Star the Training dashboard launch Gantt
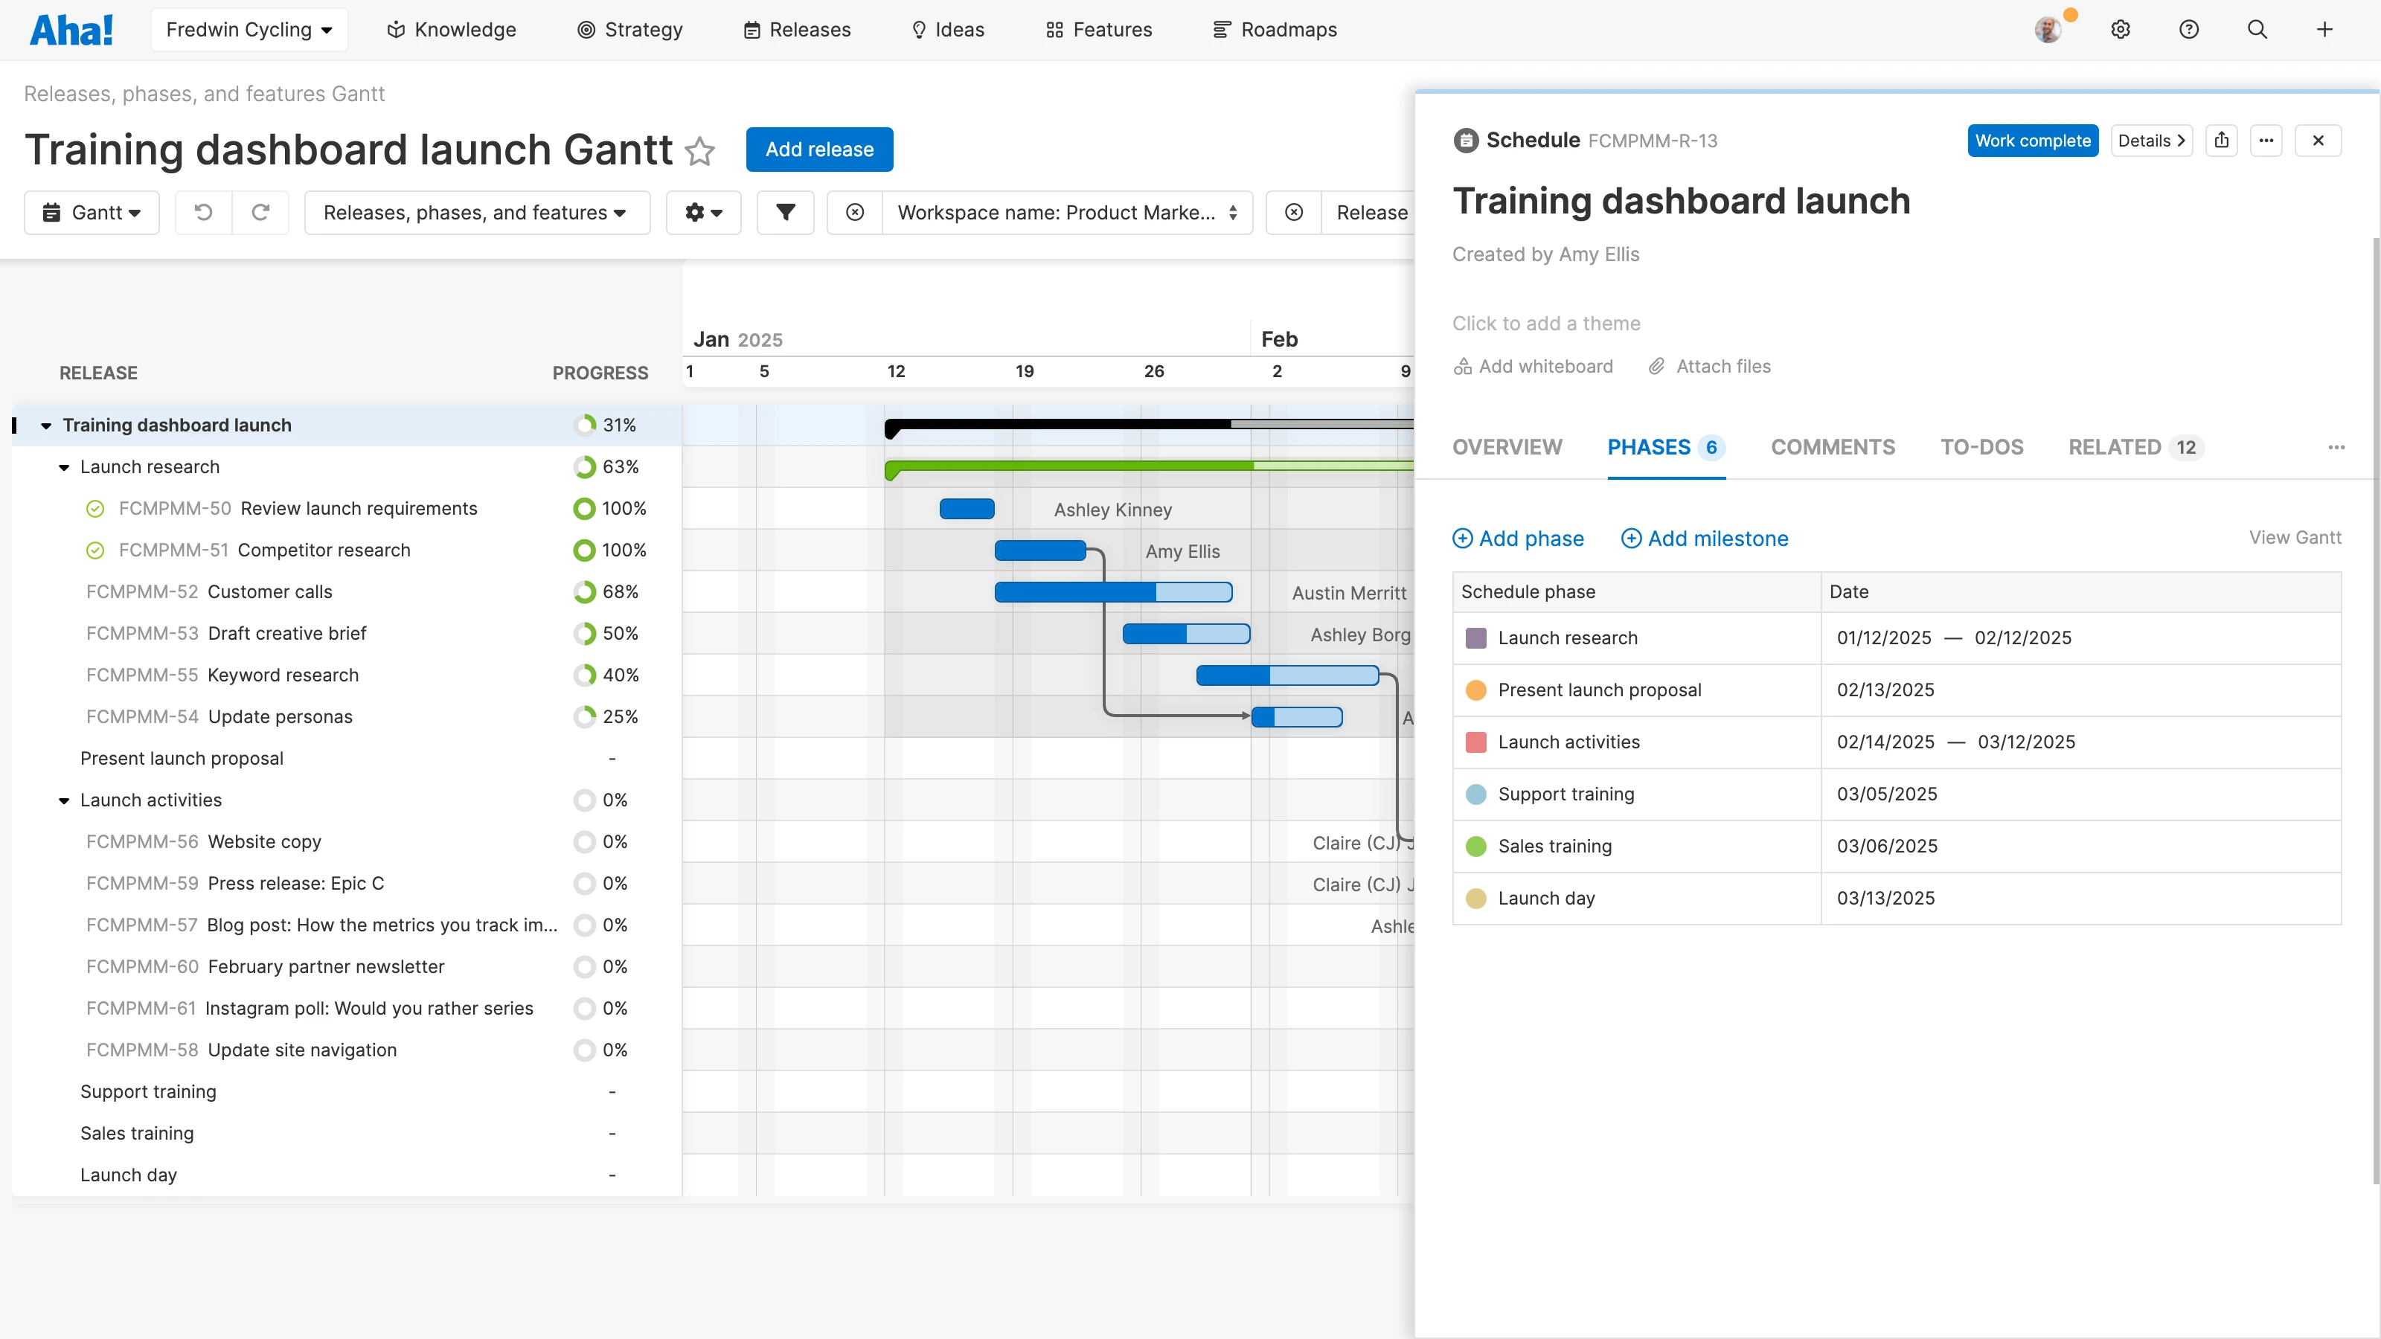The width and height of the screenshot is (2381, 1339). 699,150
